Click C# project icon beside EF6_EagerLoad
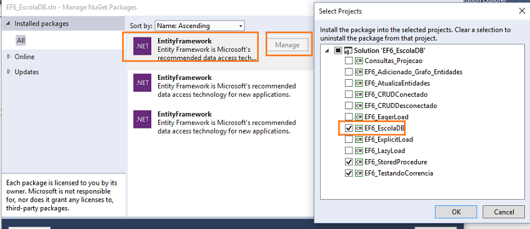The width and height of the screenshot is (530, 229). (359, 117)
